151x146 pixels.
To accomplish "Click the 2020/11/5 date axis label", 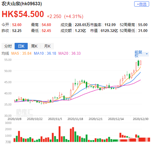I will point(55,119).
